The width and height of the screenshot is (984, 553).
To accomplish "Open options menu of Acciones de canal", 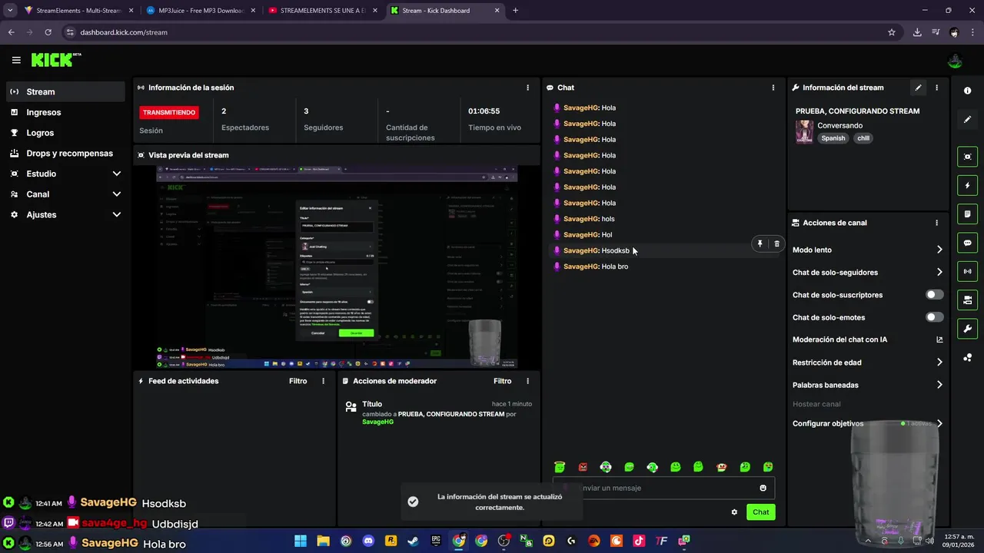I will (936, 223).
